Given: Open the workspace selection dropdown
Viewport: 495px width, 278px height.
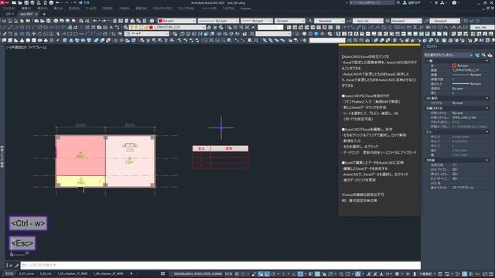Looking at the screenshot, I should coord(147,34).
